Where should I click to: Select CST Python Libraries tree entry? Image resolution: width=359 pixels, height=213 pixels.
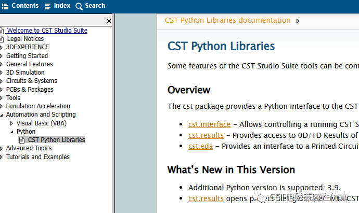[x=56, y=139]
